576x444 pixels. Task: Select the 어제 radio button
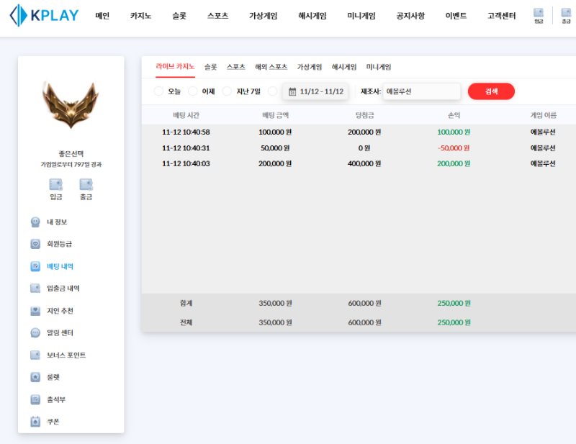click(x=193, y=91)
